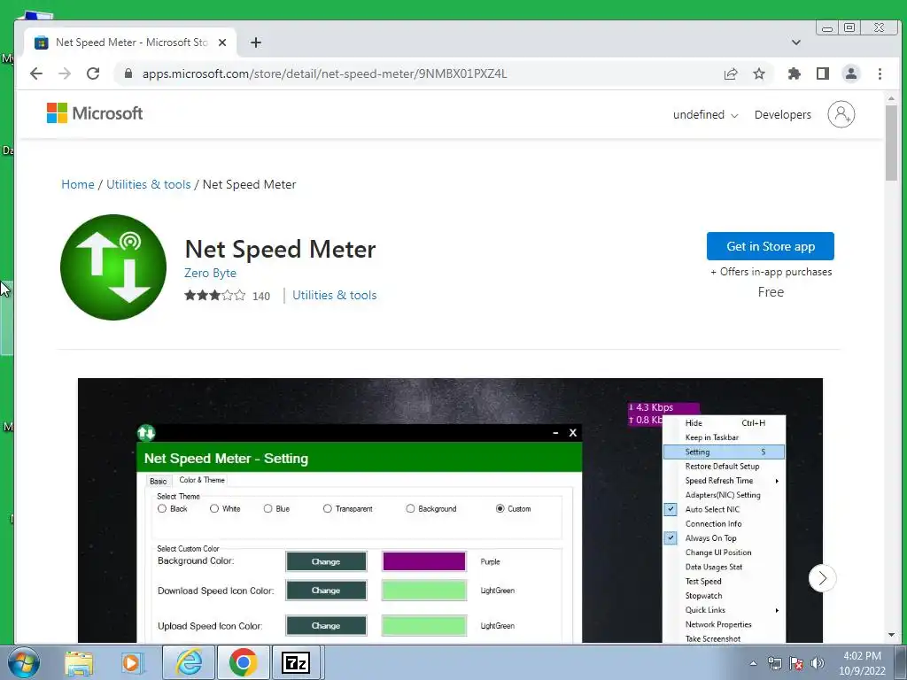Open Chrome extensions puzzle icon
The image size is (907, 680).
point(795,73)
